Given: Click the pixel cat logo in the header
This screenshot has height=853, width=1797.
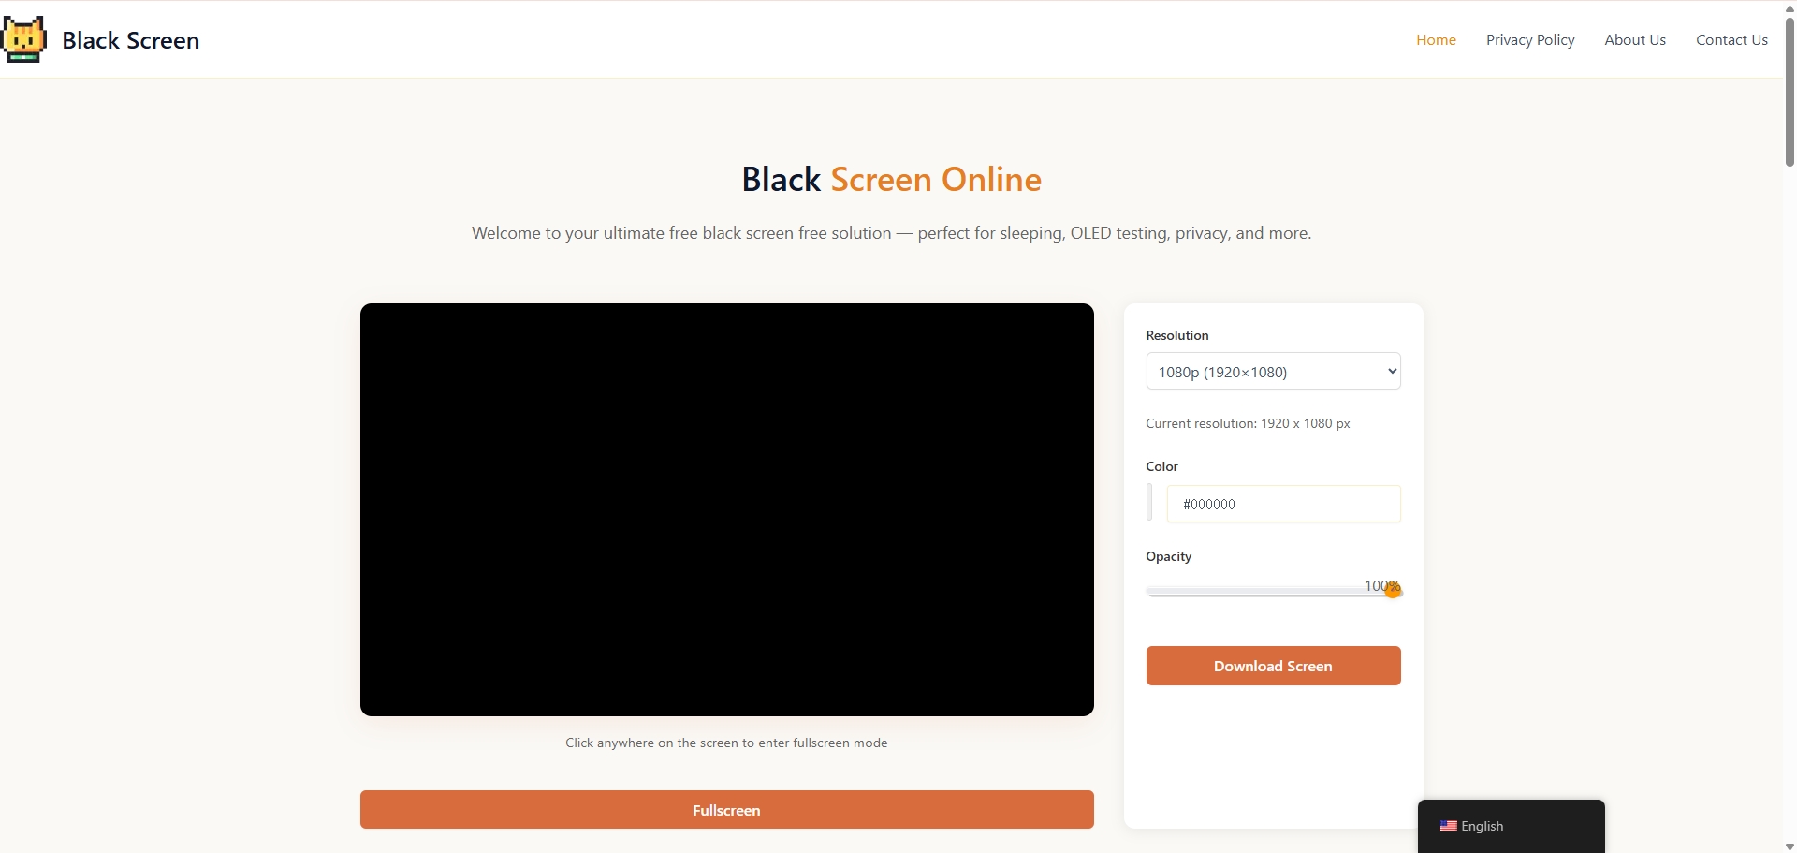Looking at the screenshot, I should [x=24, y=39].
